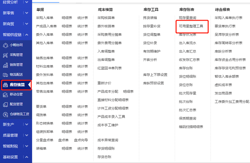This screenshot has width=250, height=163.
Task: Open 库龄预警设置 link
Action: pyautogui.click(x=153, y=83)
